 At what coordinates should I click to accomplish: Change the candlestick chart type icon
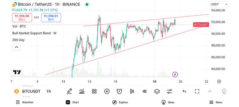point(132,91)
